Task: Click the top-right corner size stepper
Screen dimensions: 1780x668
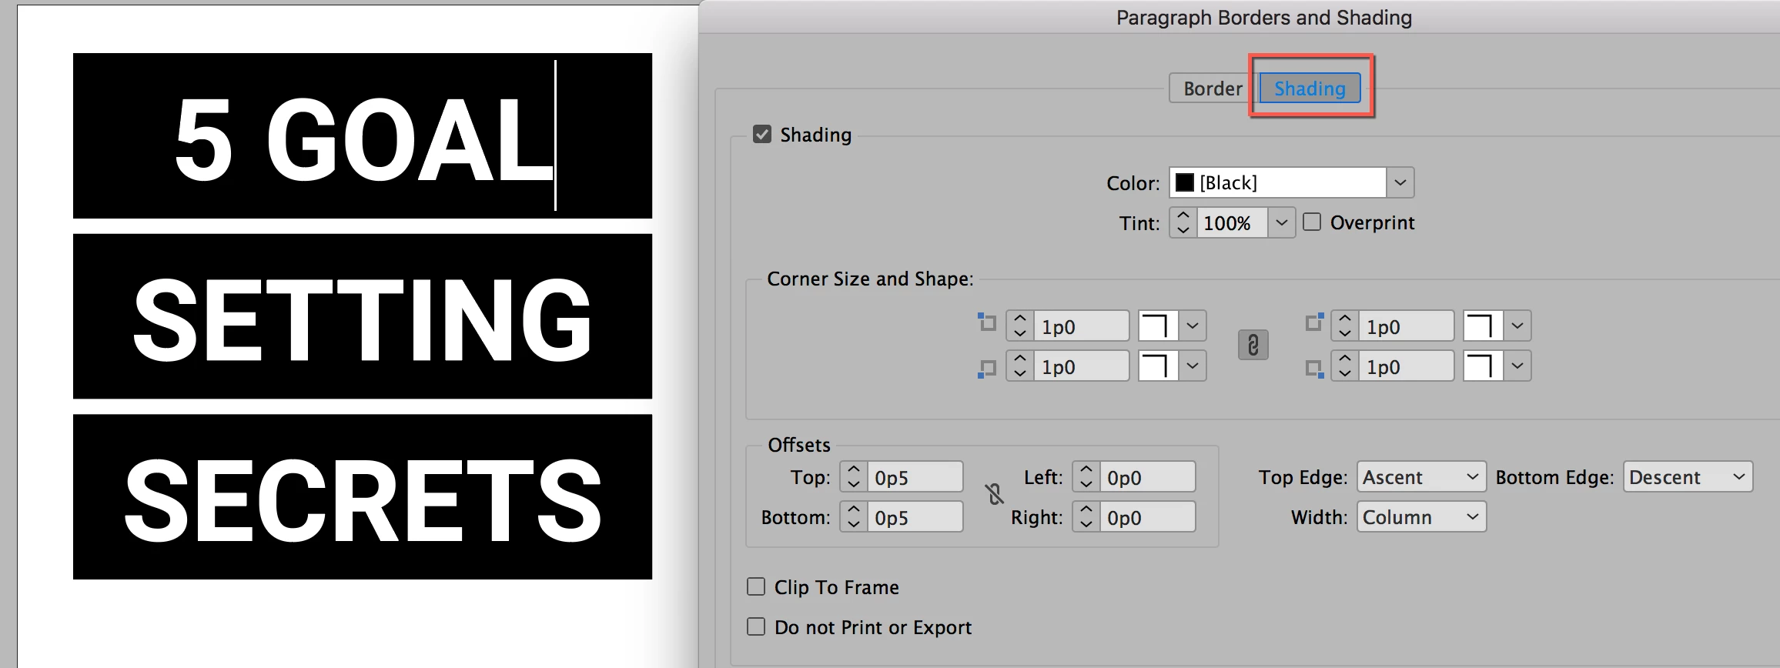Action: pos(1345,326)
